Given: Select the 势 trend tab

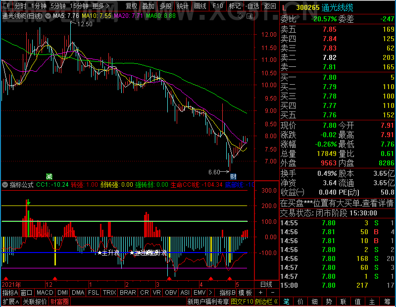Looking at the screenshot, I should pyautogui.click(x=329, y=302).
